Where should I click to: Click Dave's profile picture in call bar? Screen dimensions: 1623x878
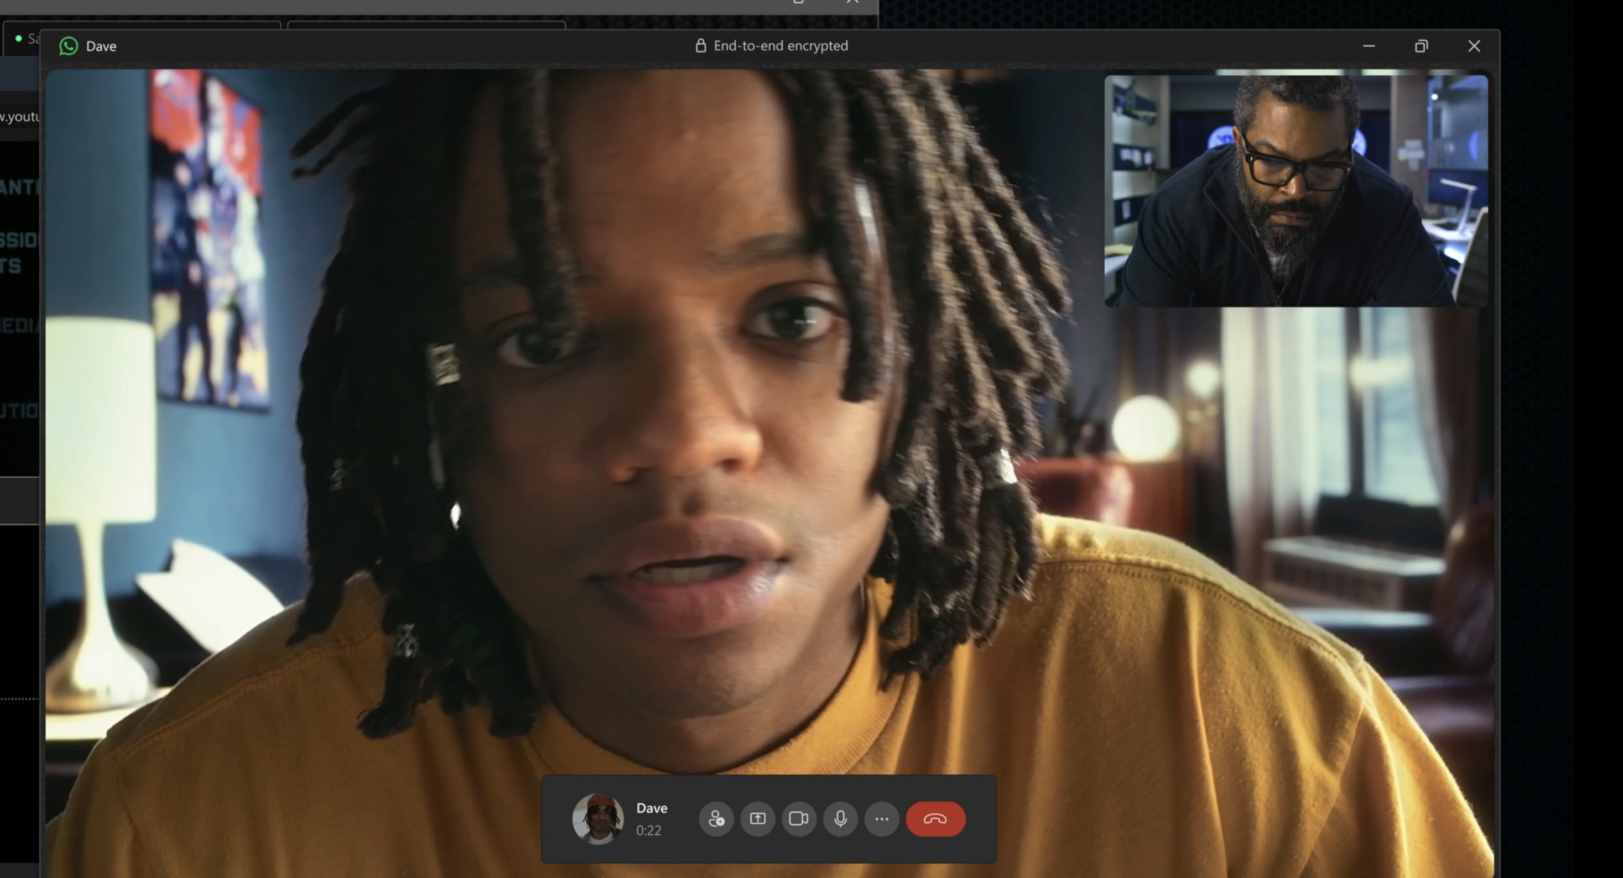597,819
